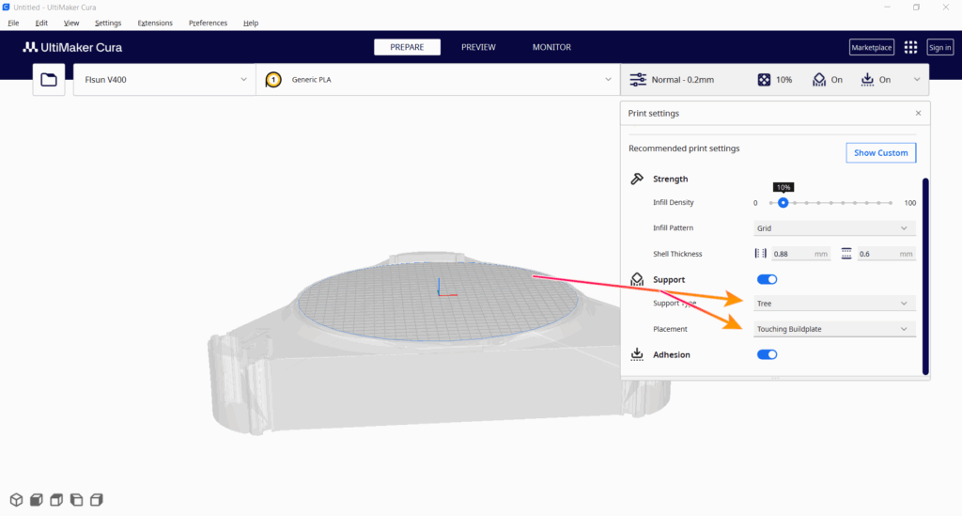Click the infill 10% icon in header
962x516 pixels.
click(x=764, y=80)
